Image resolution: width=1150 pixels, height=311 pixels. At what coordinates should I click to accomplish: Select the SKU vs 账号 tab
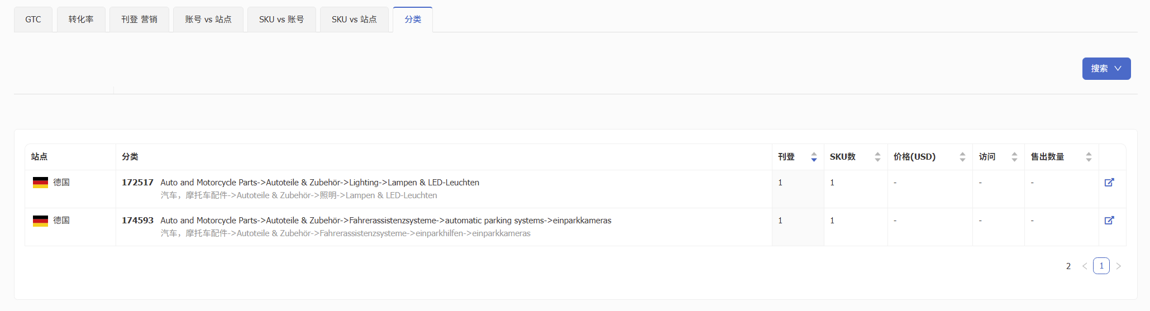tap(281, 20)
